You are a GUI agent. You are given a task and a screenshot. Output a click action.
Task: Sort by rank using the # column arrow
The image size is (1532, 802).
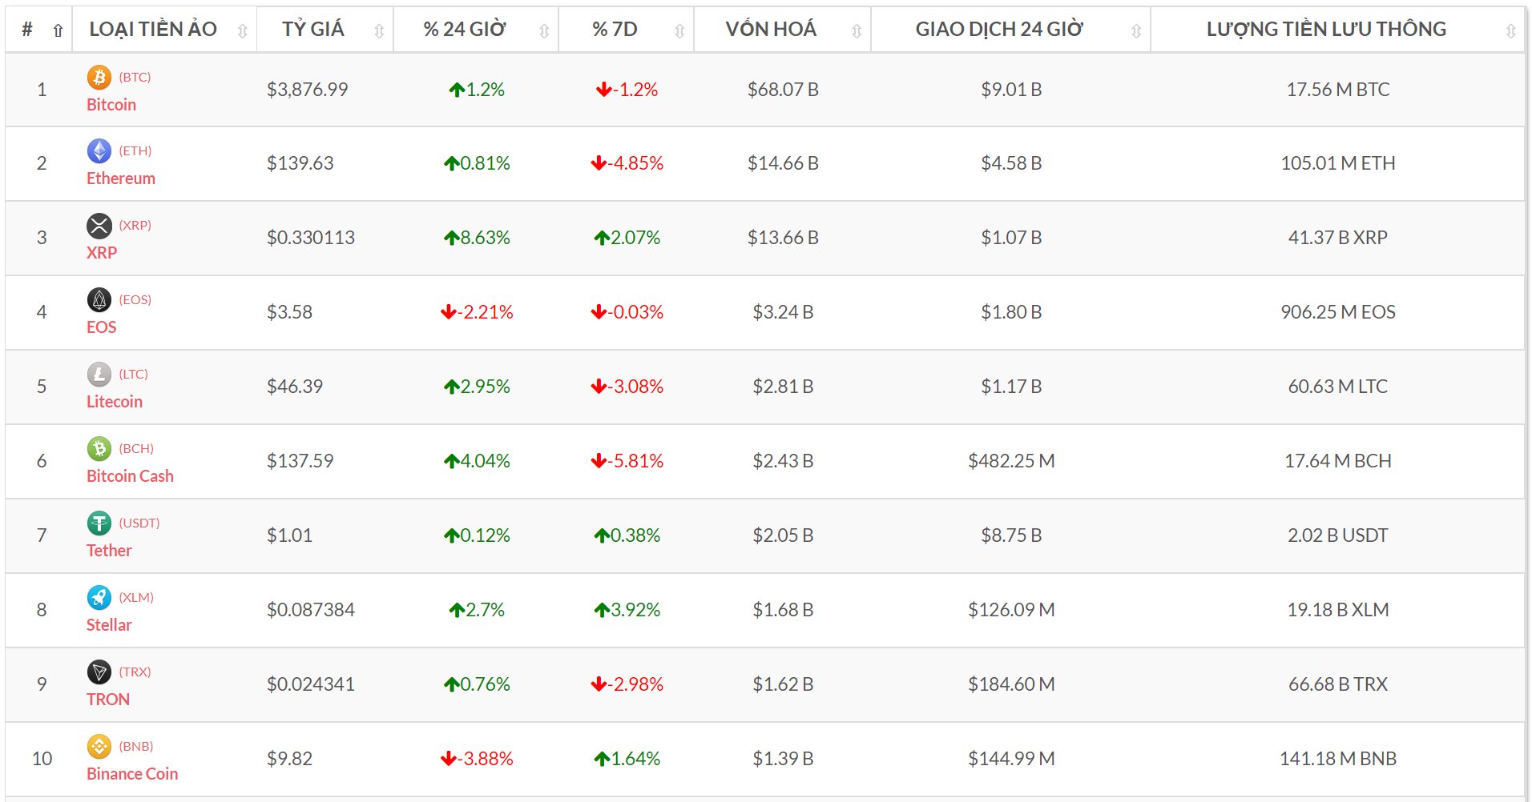tap(58, 30)
